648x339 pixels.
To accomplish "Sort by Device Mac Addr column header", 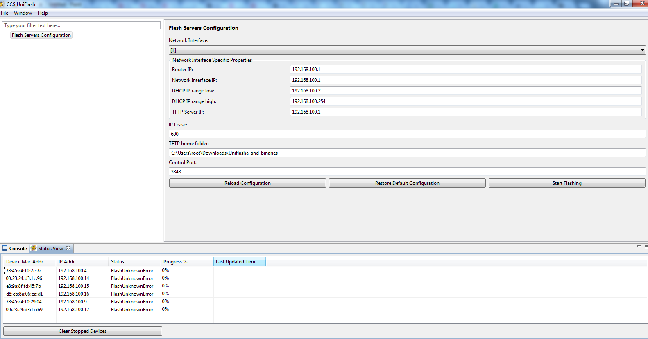I will click(29, 262).
